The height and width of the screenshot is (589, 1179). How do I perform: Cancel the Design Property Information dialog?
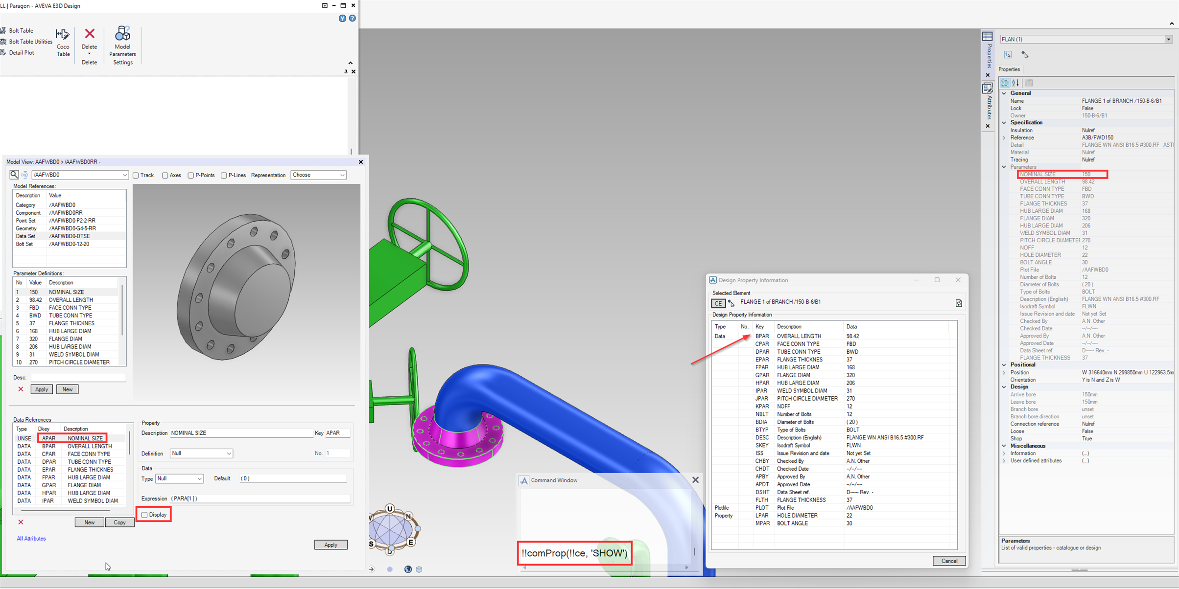[949, 561]
